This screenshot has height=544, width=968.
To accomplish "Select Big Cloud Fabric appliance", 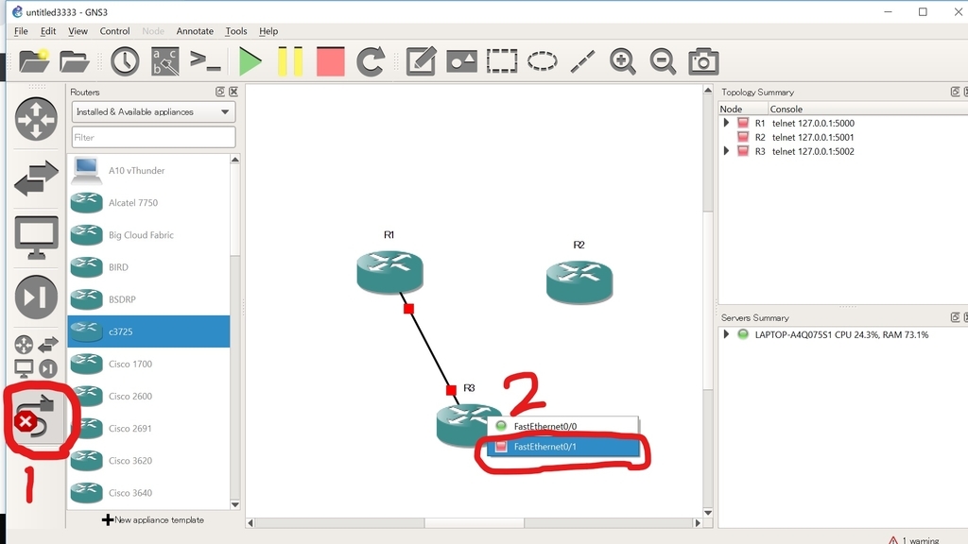I will coord(148,235).
